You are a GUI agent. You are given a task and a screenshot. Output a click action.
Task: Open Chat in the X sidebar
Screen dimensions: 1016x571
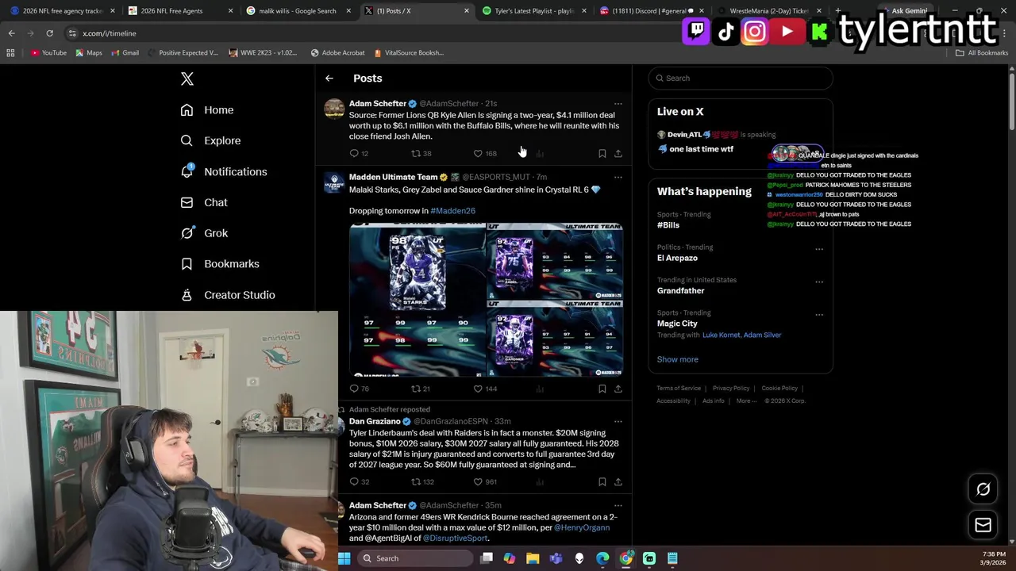pos(204,202)
